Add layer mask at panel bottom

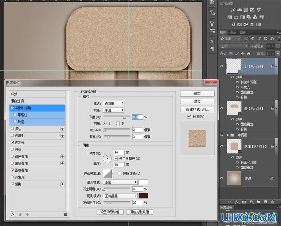coord(244,202)
